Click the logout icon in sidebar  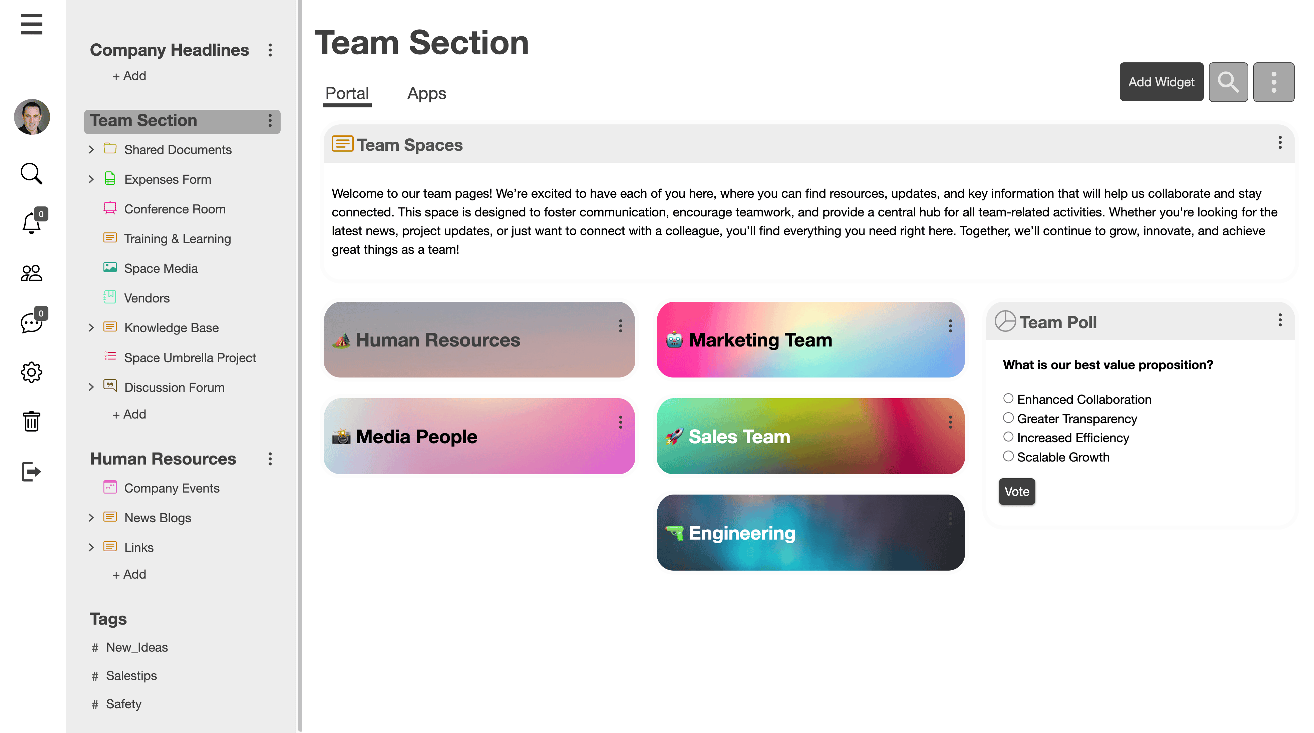[31, 471]
